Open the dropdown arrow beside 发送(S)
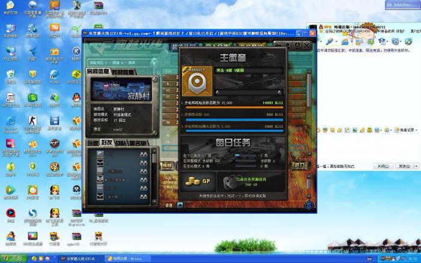The width and height of the screenshot is (421, 263). click(x=416, y=166)
